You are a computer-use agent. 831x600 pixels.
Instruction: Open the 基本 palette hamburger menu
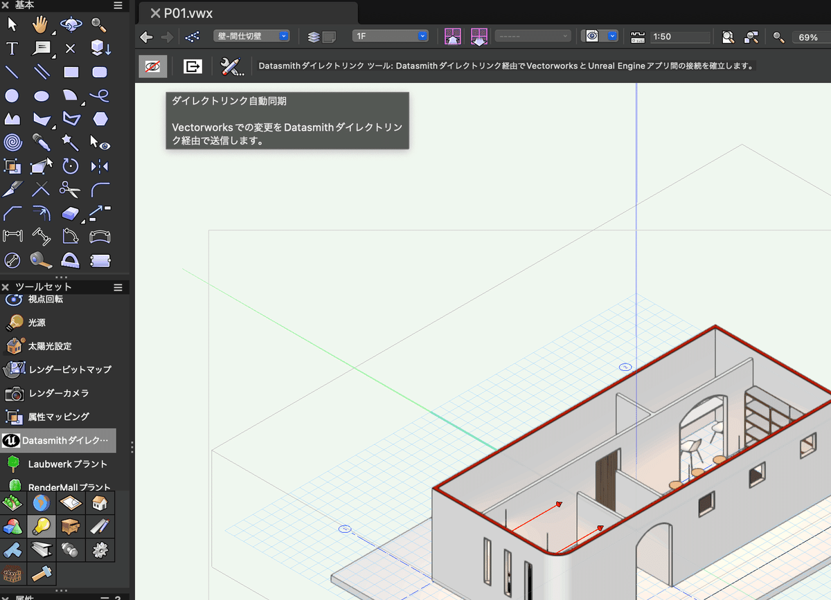[118, 6]
